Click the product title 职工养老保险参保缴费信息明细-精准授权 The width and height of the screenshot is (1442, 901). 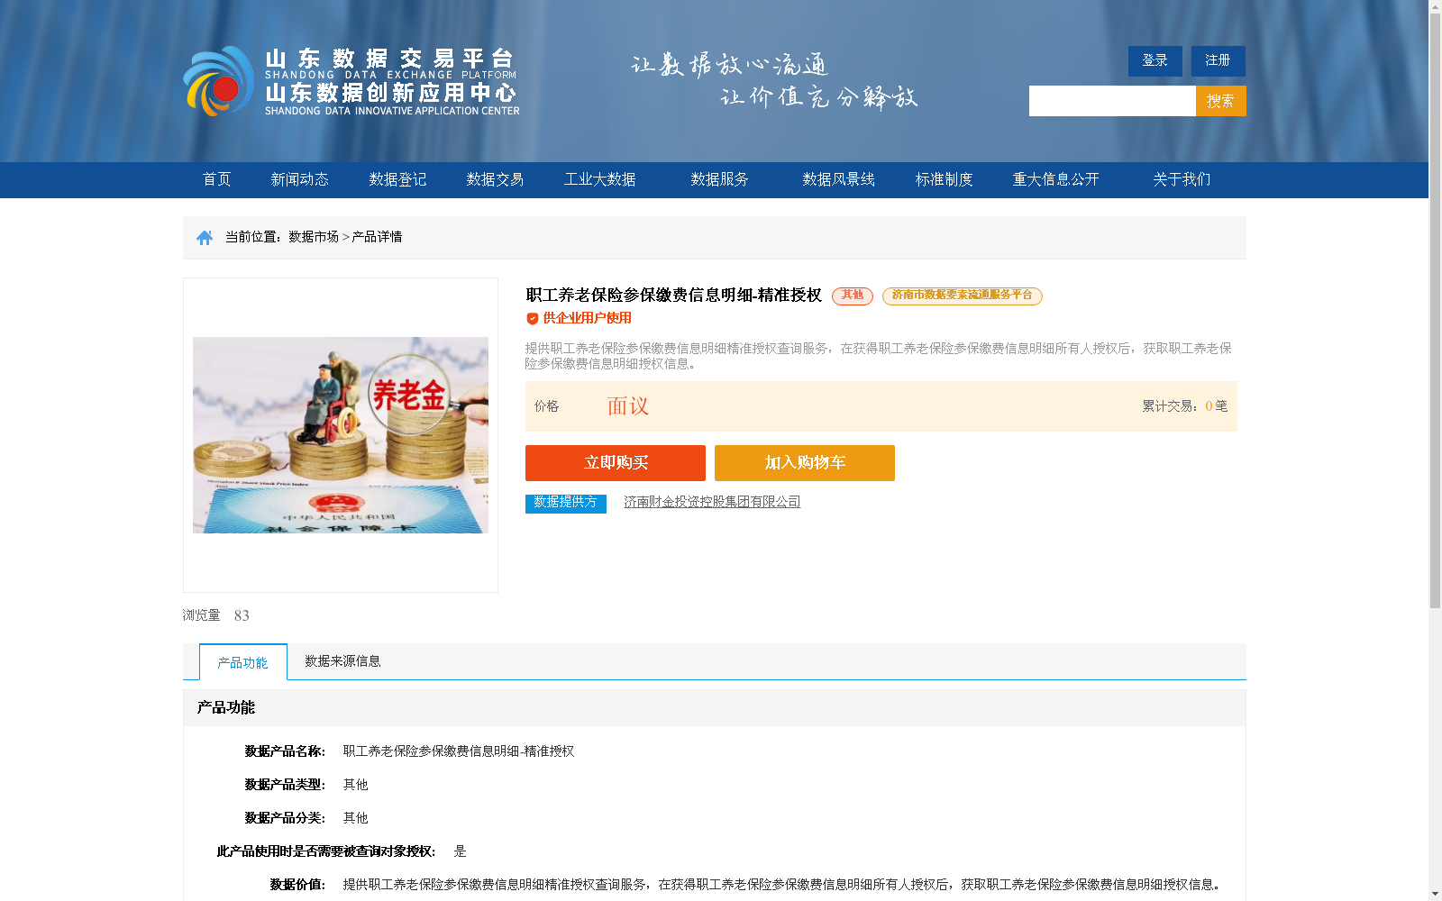tap(673, 296)
